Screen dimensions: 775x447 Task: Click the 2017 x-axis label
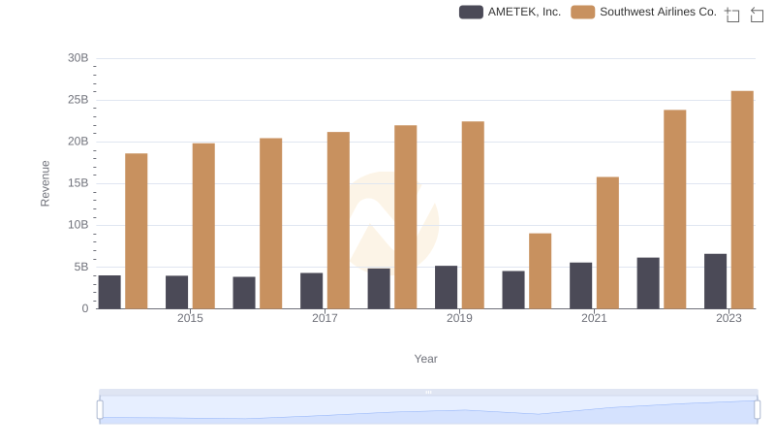pyautogui.click(x=325, y=318)
